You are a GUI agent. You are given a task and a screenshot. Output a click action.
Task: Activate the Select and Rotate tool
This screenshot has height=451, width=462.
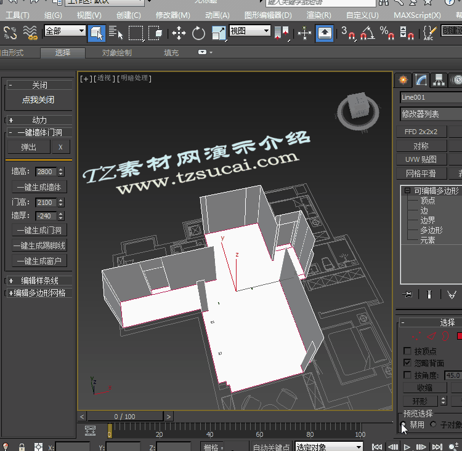tap(198, 33)
